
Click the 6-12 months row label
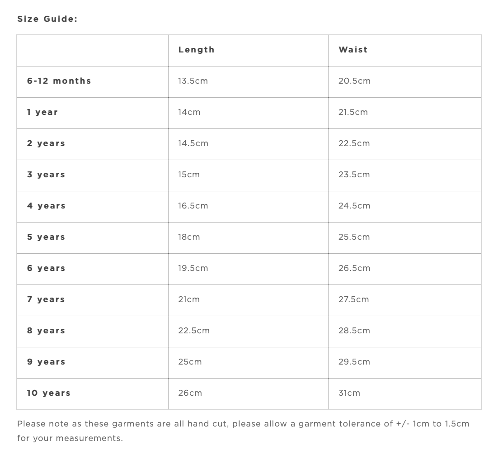59,81
